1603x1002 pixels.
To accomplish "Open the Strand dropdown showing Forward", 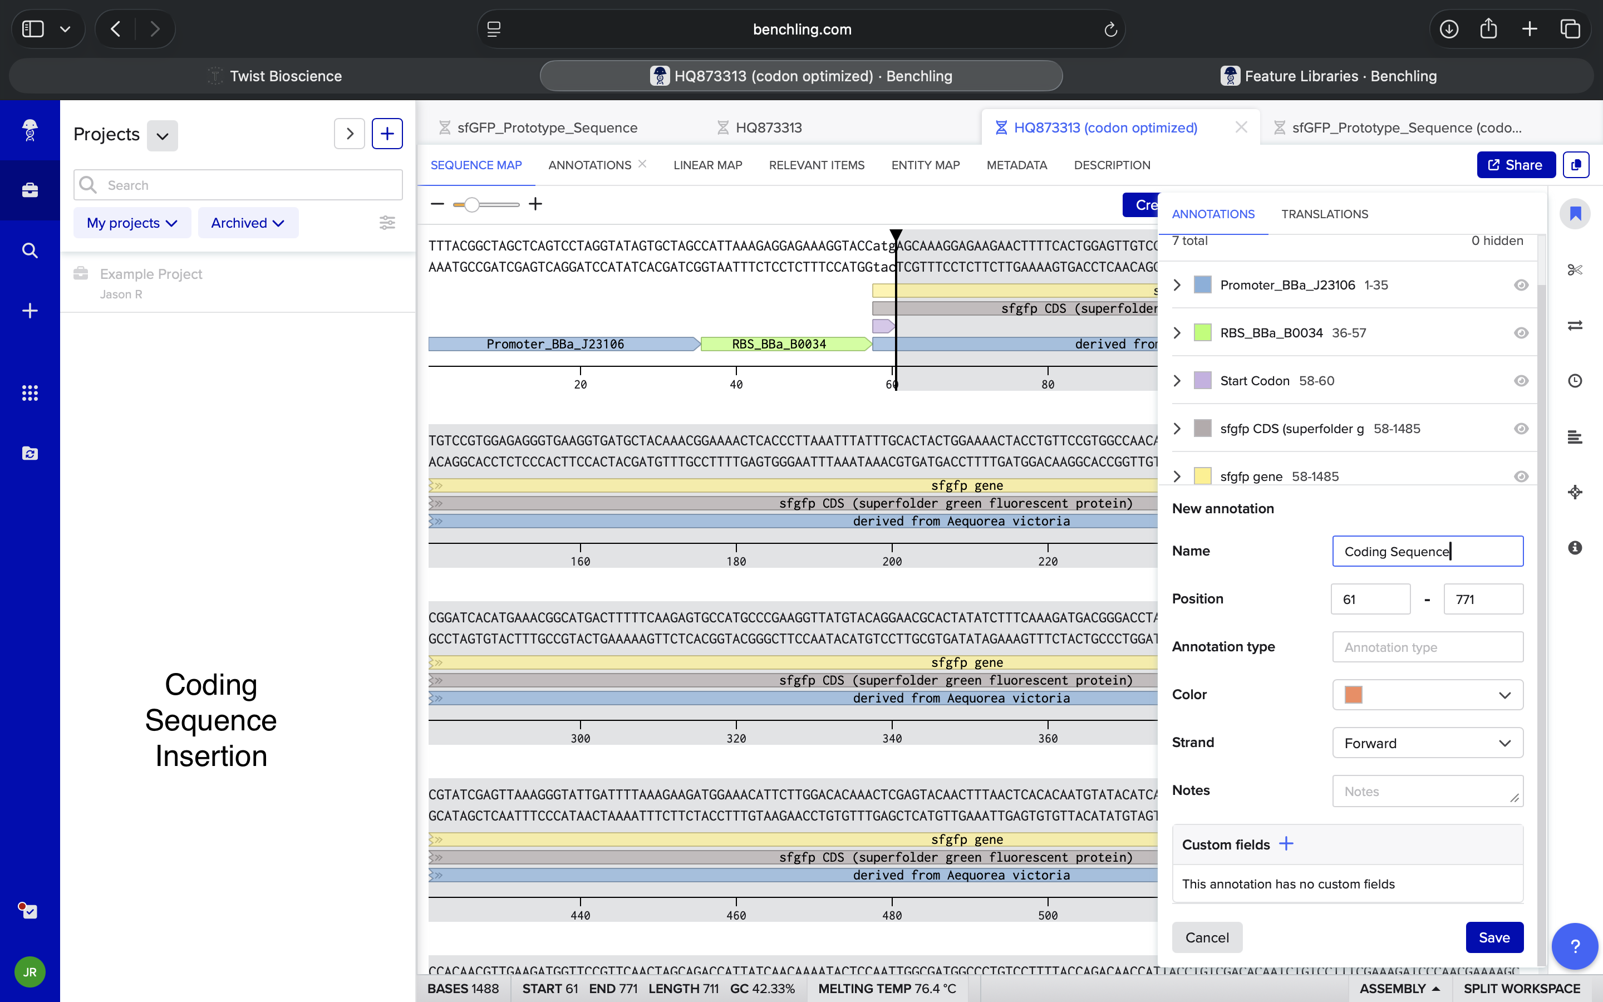I will pos(1427,742).
